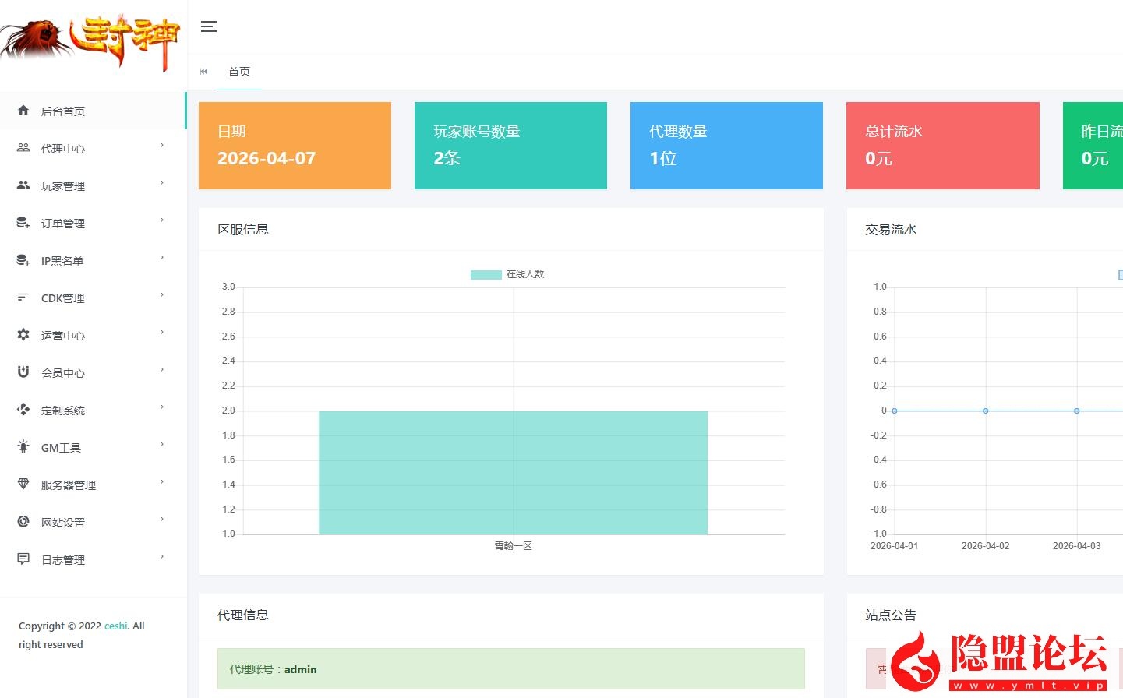1123x698 pixels.
Task: Click the CDK管理 icon
Action: [x=24, y=298]
